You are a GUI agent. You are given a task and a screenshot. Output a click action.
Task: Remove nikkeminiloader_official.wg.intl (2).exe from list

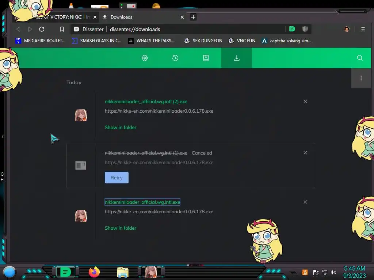click(x=305, y=101)
